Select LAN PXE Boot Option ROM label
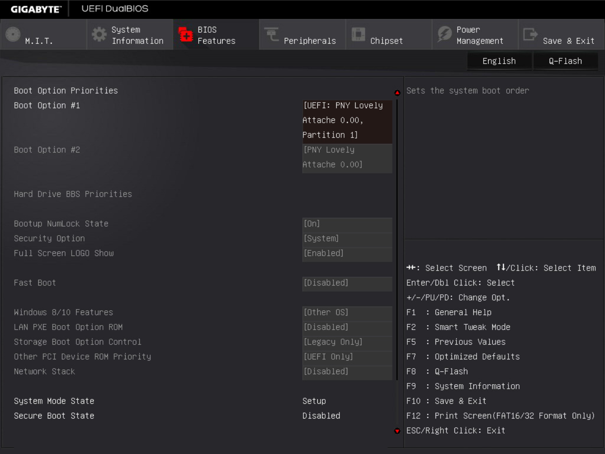 [68, 327]
